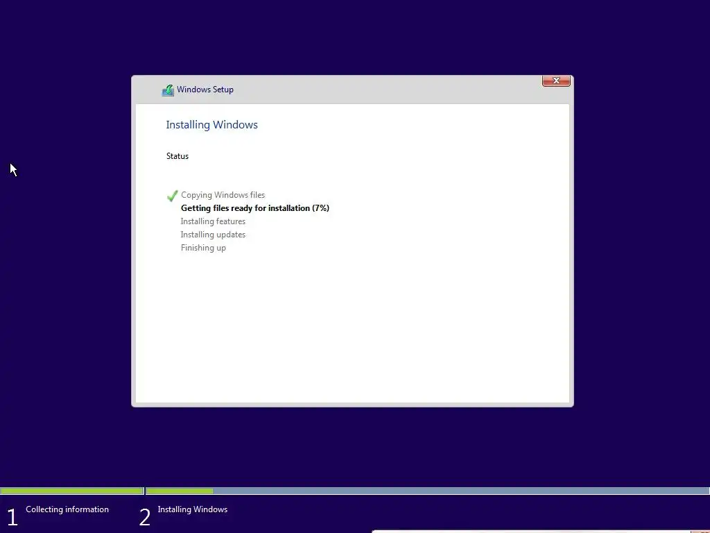Click the "Installing updates" step
Screen dimensions: 710x533
(x=213, y=235)
